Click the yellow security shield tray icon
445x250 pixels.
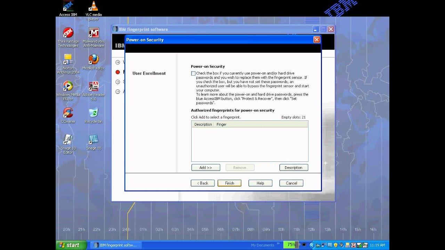(x=335, y=245)
